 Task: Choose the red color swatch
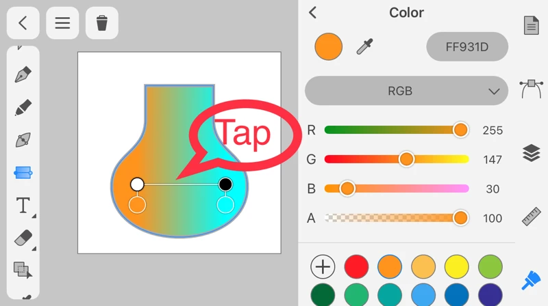(x=356, y=266)
